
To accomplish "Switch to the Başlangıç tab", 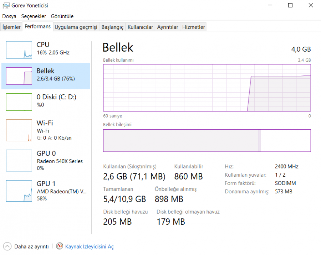I will [x=112, y=27].
